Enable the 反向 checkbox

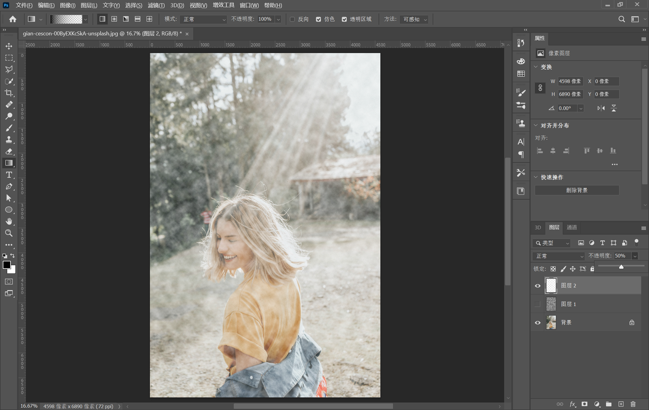[292, 19]
